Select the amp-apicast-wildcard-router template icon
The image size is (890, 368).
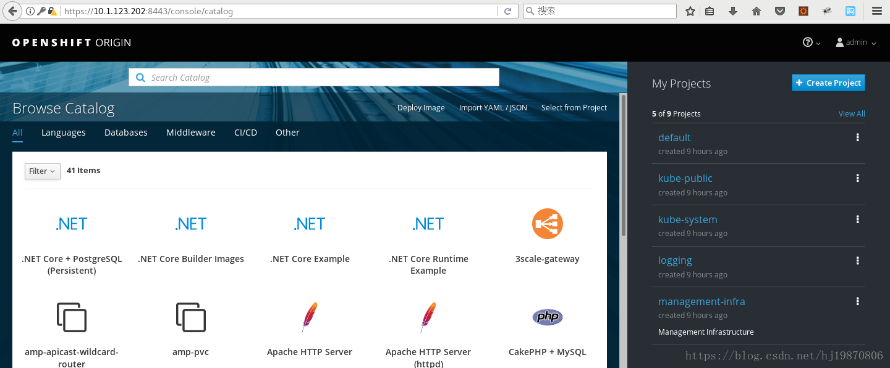tap(72, 317)
